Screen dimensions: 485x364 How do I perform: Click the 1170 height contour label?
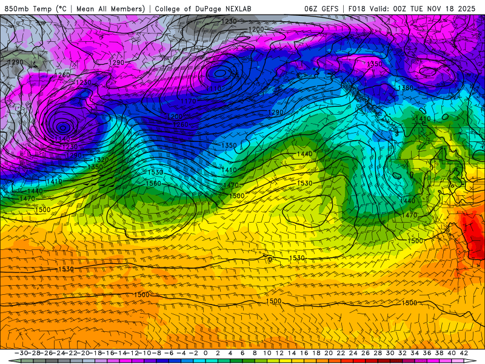tap(189, 101)
